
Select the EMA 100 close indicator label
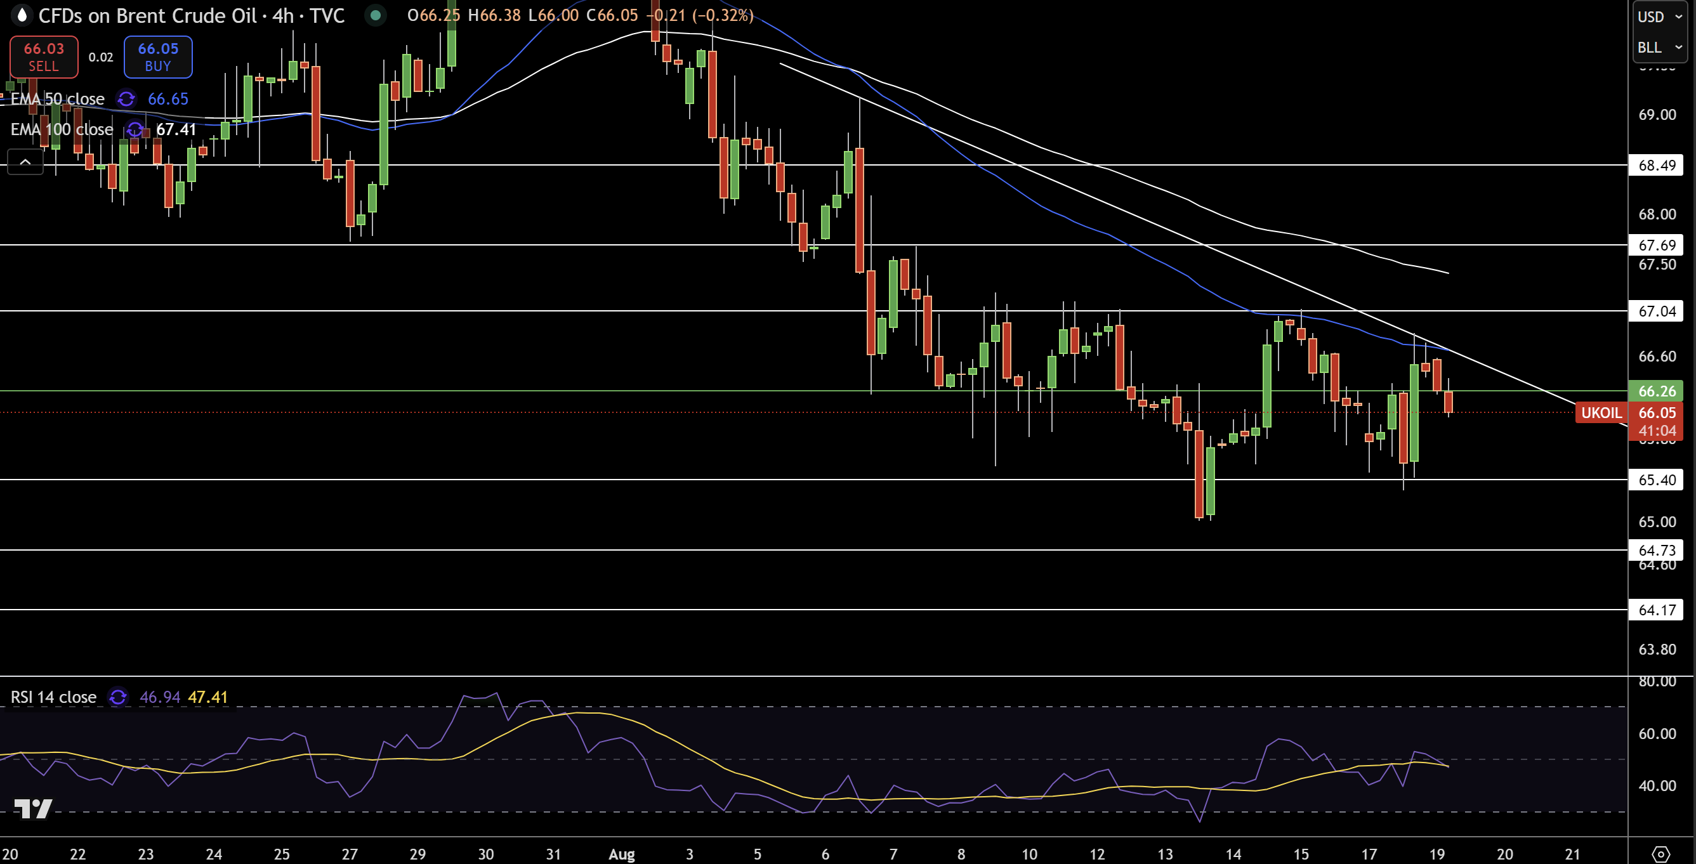click(62, 129)
